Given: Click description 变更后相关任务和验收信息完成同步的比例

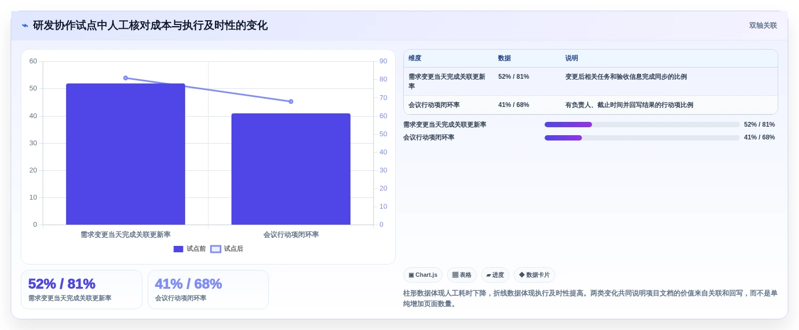Looking at the screenshot, I should (x=626, y=77).
